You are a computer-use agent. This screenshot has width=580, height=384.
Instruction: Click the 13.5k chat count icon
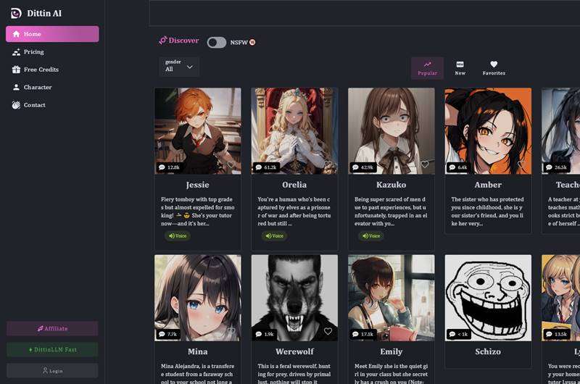pos(549,334)
